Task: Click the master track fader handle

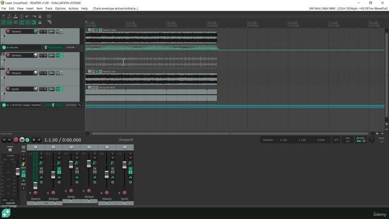Action: (18, 172)
